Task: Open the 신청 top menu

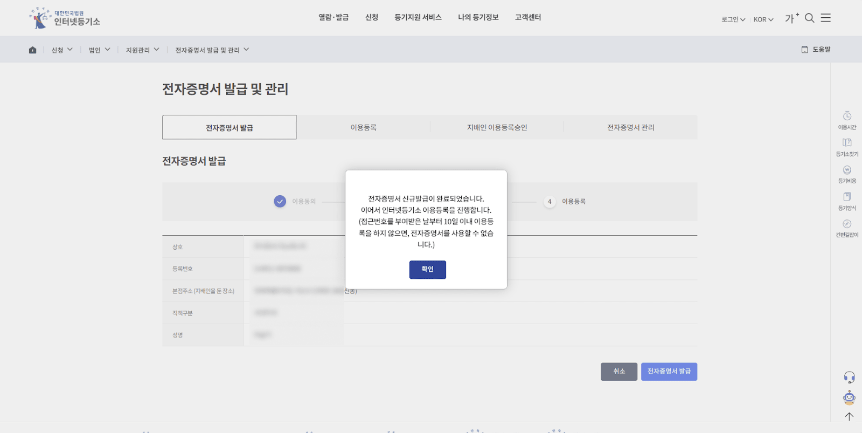Action: [x=372, y=17]
